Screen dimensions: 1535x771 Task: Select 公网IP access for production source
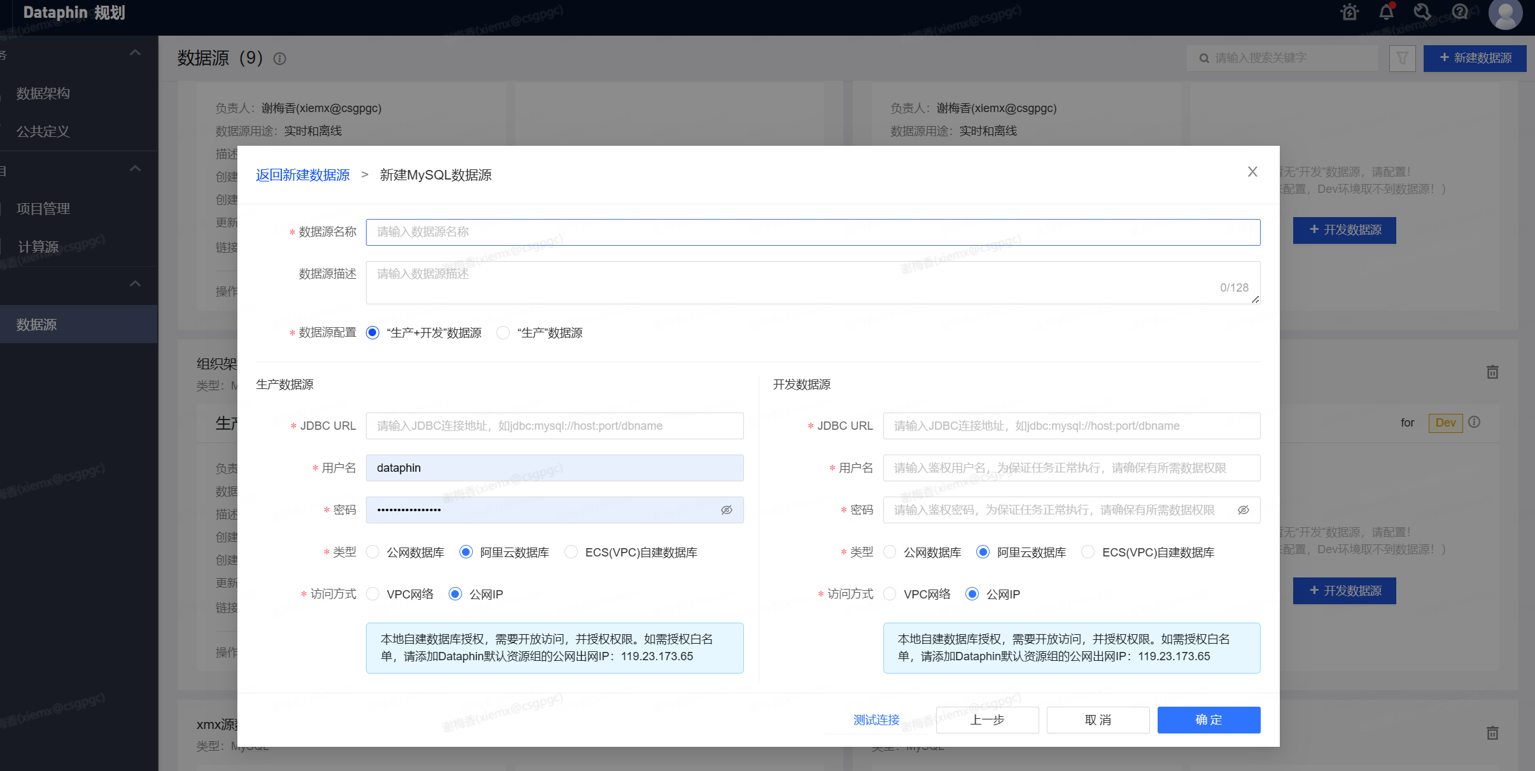point(455,594)
